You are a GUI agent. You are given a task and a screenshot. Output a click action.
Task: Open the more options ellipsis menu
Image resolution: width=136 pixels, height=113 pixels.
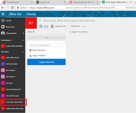(x=84, y=27)
